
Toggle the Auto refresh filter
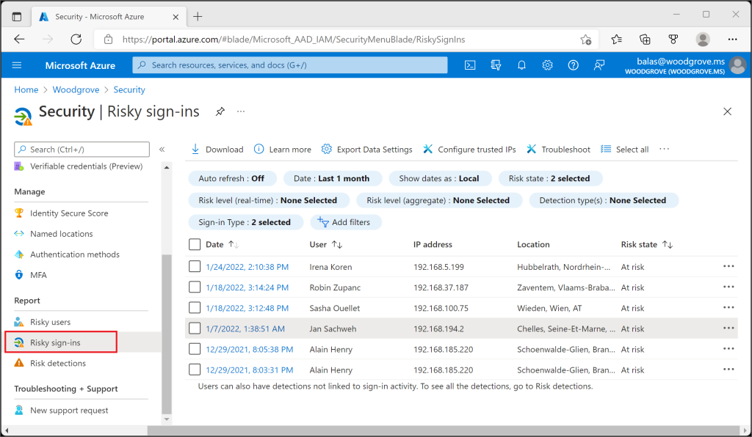[x=232, y=178]
